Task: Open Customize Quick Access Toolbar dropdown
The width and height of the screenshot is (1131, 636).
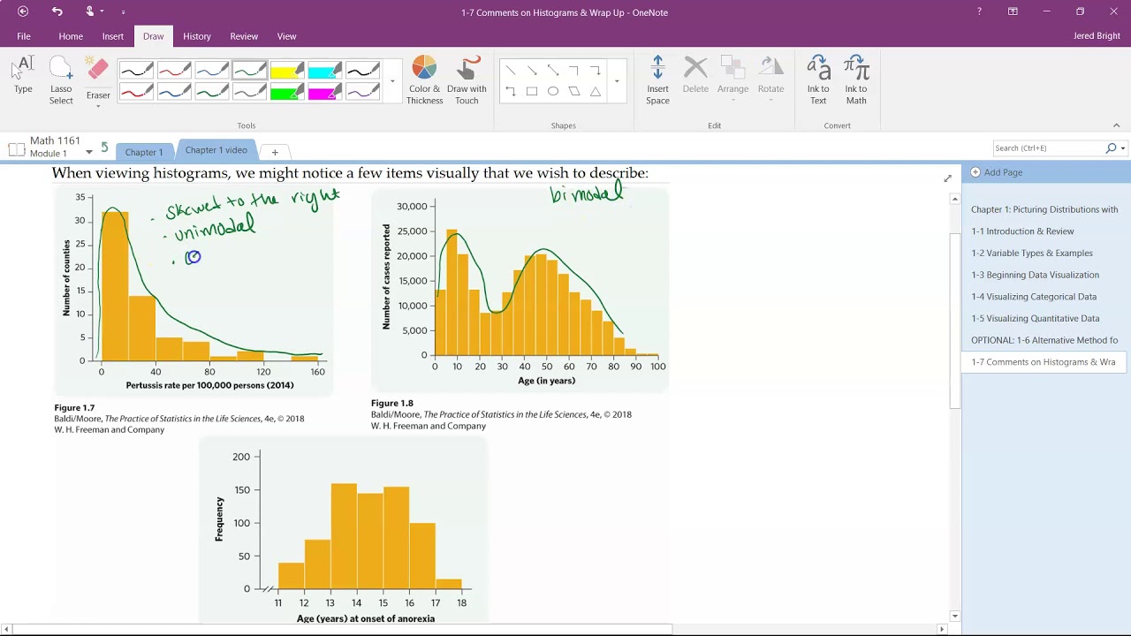Action: click(x=123, y=11)
